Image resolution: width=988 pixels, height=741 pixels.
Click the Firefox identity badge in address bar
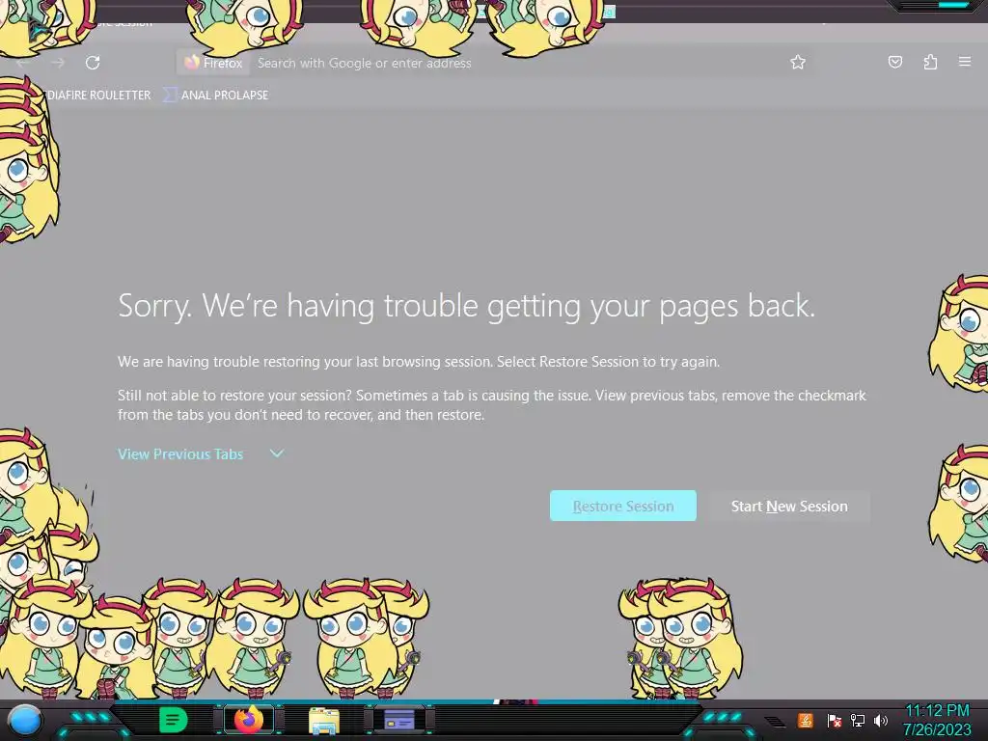(x=213, y=63)
